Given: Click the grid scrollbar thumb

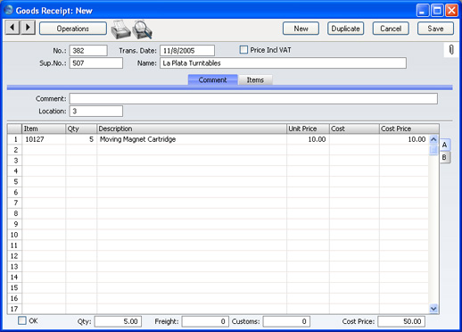Looking at the screenshot, I should (433, 149).
